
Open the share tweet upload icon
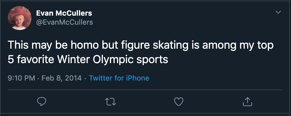pos(248,102)
